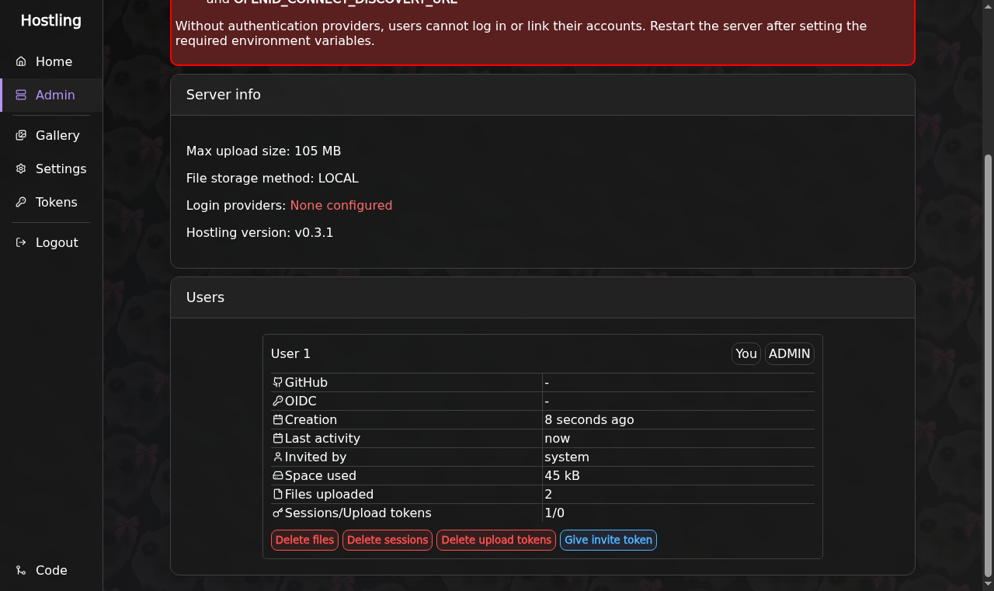Click the drive icon beside Space used
The width and height of the screenshot is (994, 591).
coord(278,475)
